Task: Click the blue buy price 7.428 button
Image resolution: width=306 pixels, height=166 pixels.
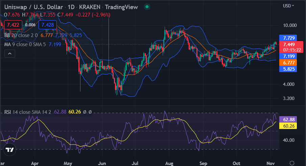Action: 48,25
